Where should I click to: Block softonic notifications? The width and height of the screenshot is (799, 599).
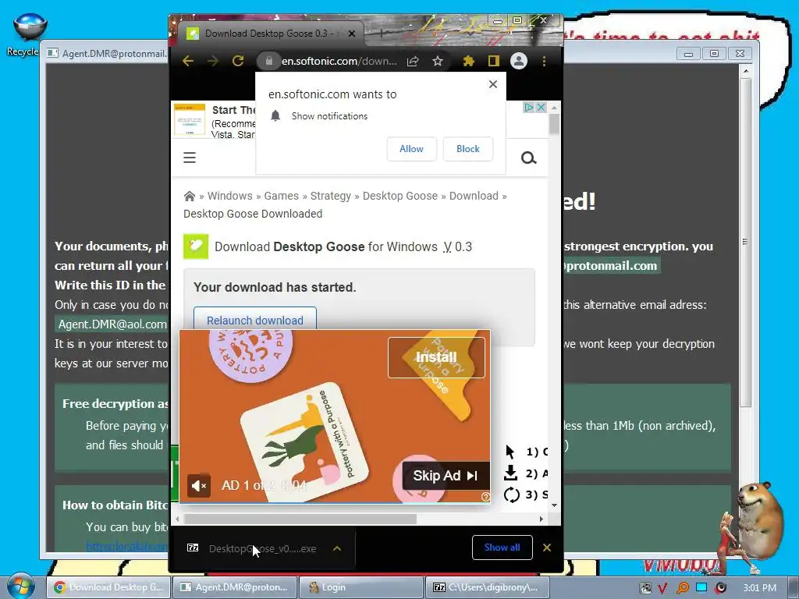coord(468,149)
